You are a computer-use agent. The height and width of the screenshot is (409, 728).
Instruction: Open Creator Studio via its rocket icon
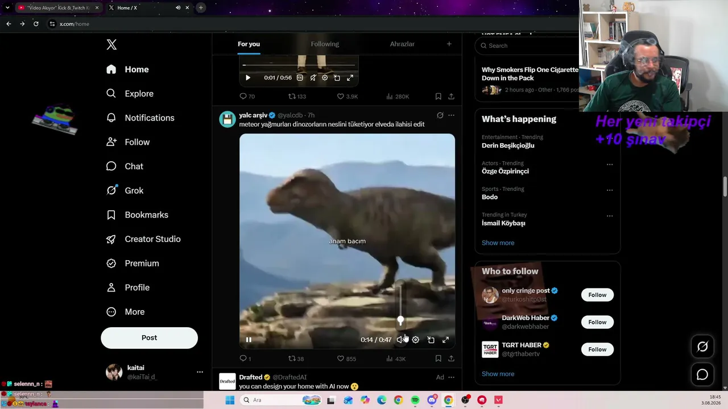(x=111, y=239)
